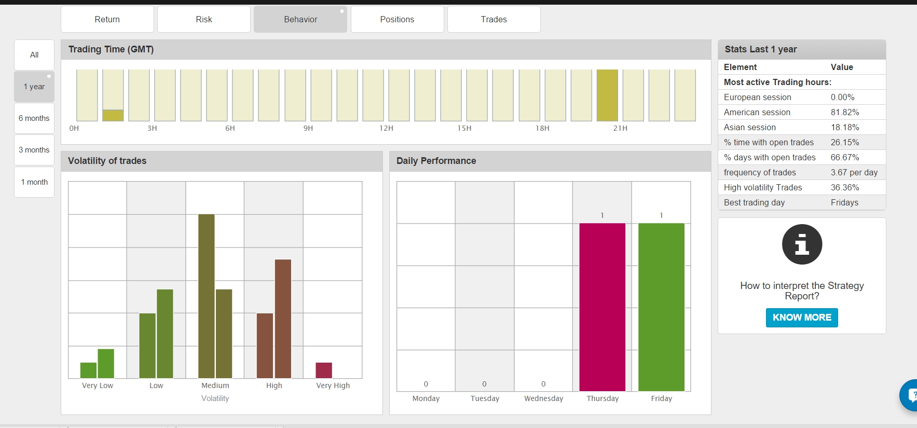
Task: Click the '3.67 per day' frequency value
Action: pos(854,172)
